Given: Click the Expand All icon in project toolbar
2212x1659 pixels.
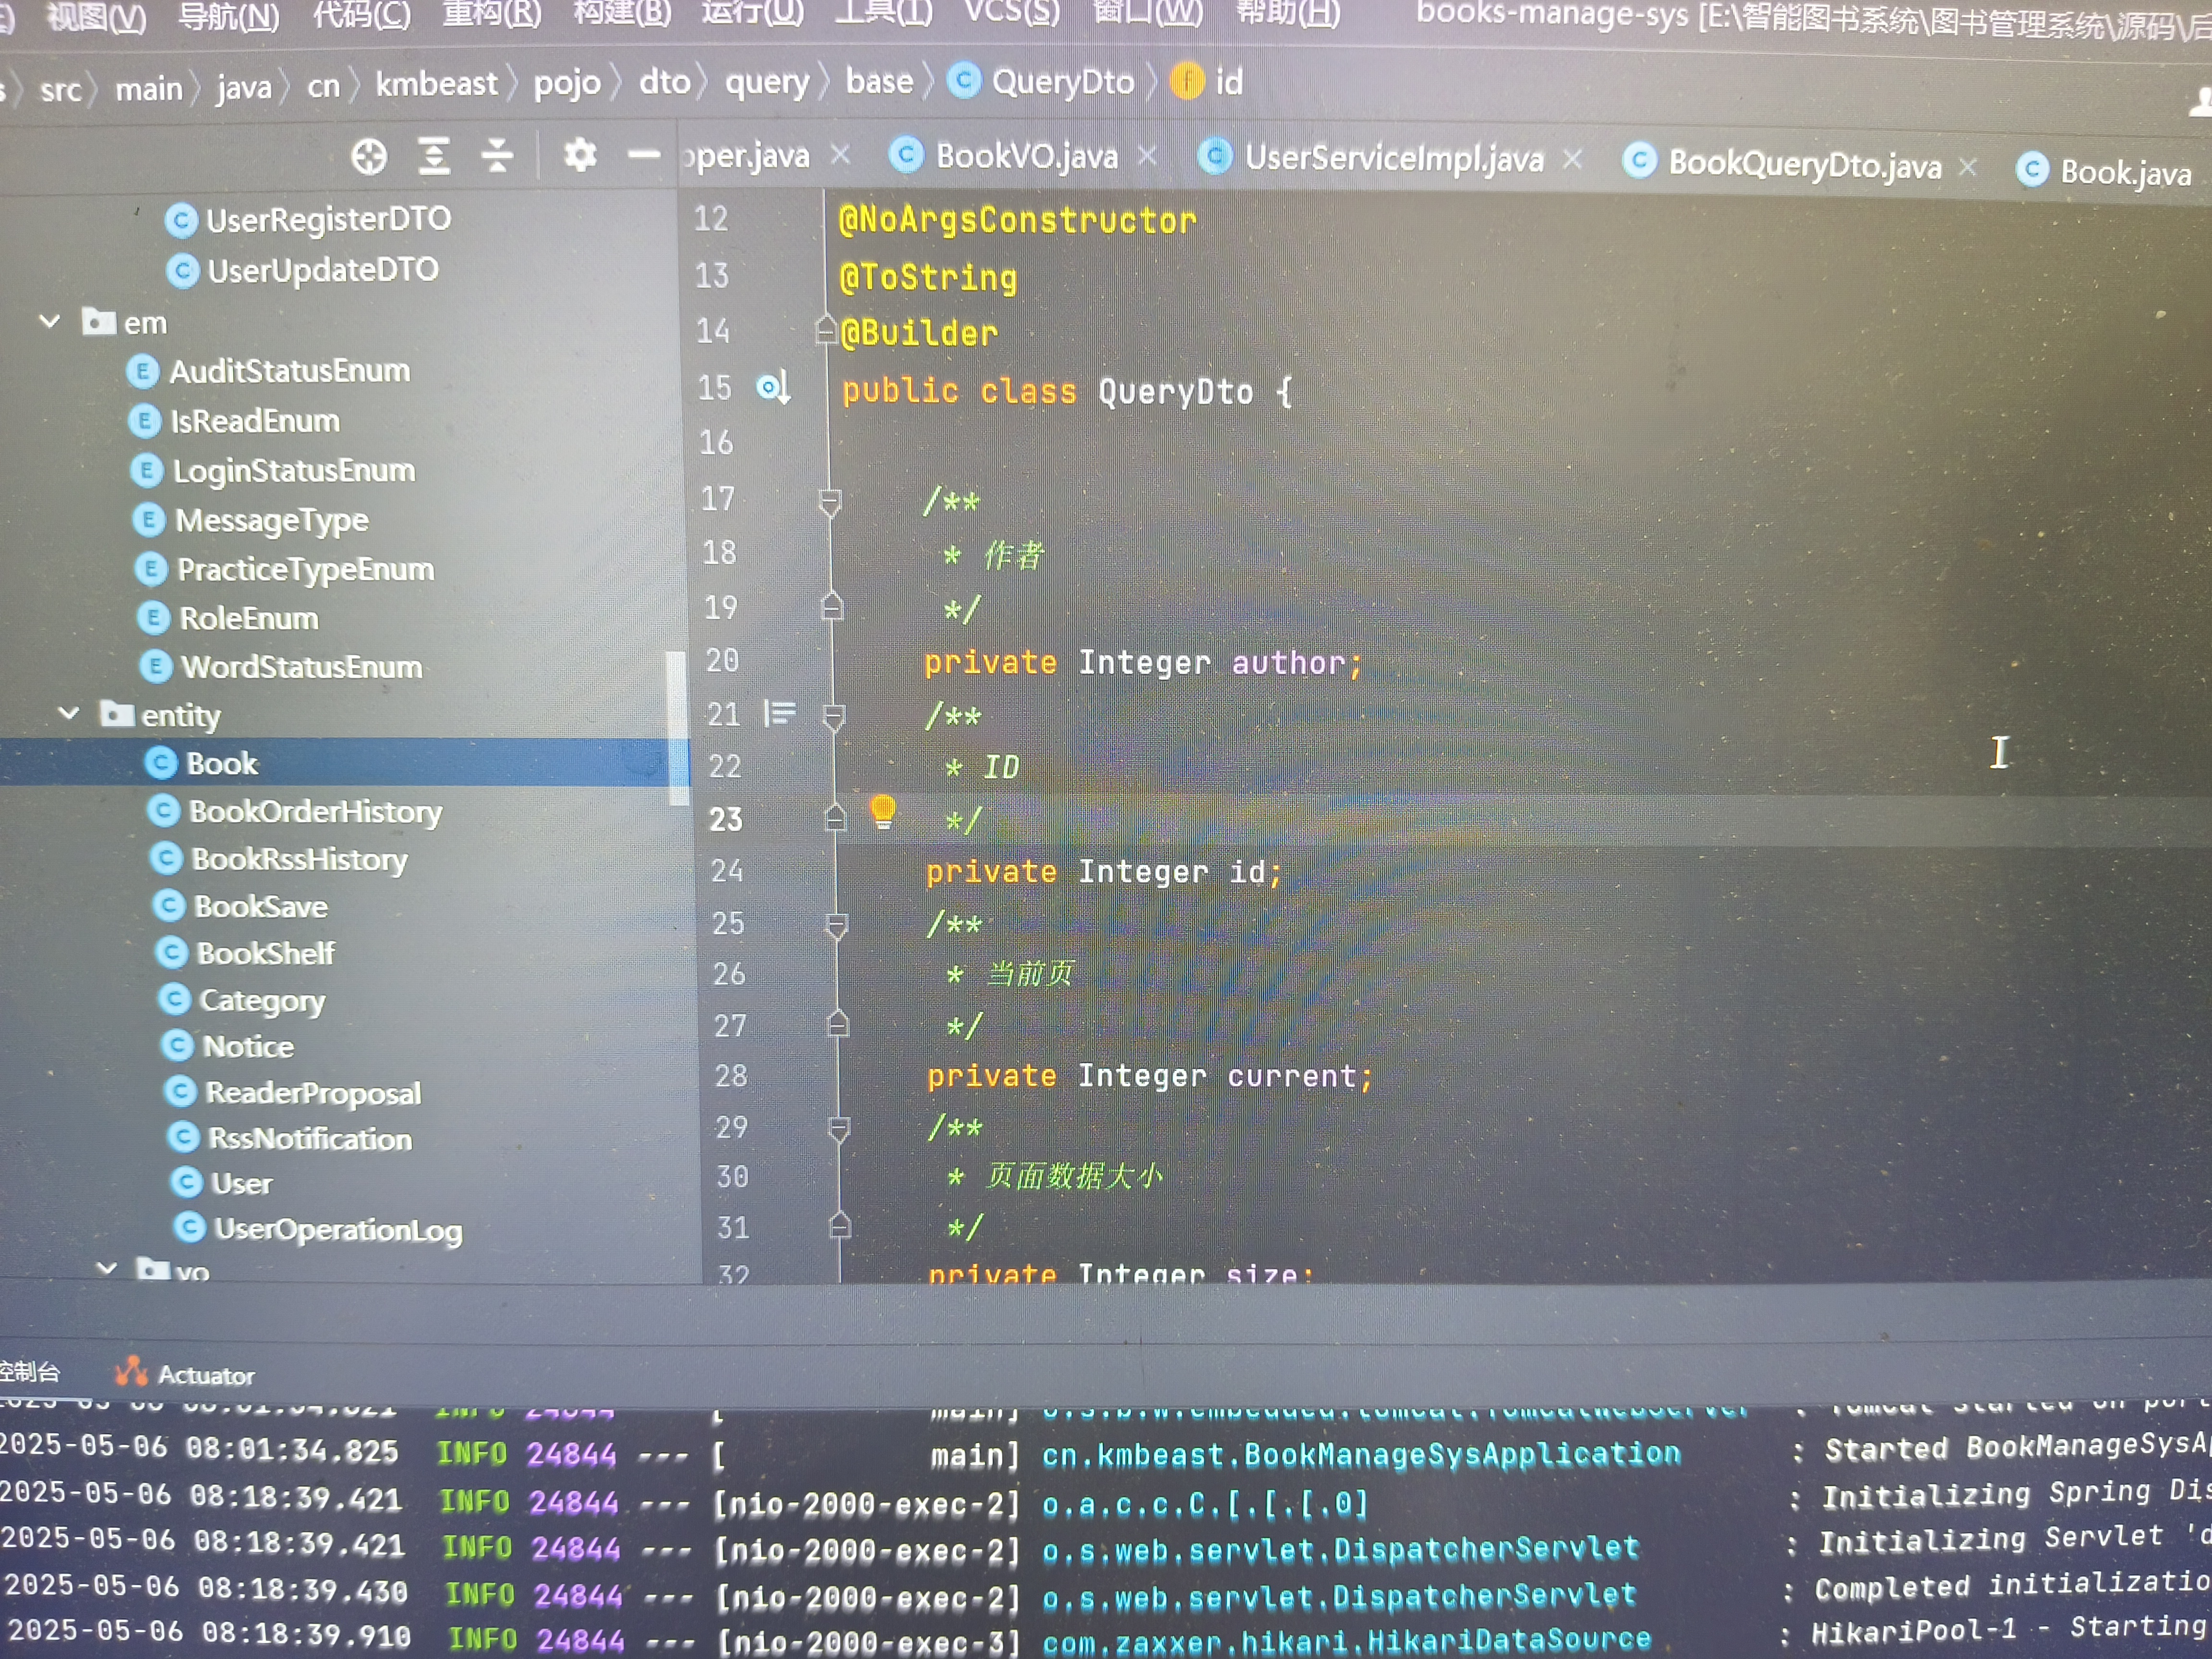Looking at the screenshot, I should coord(434,156).
